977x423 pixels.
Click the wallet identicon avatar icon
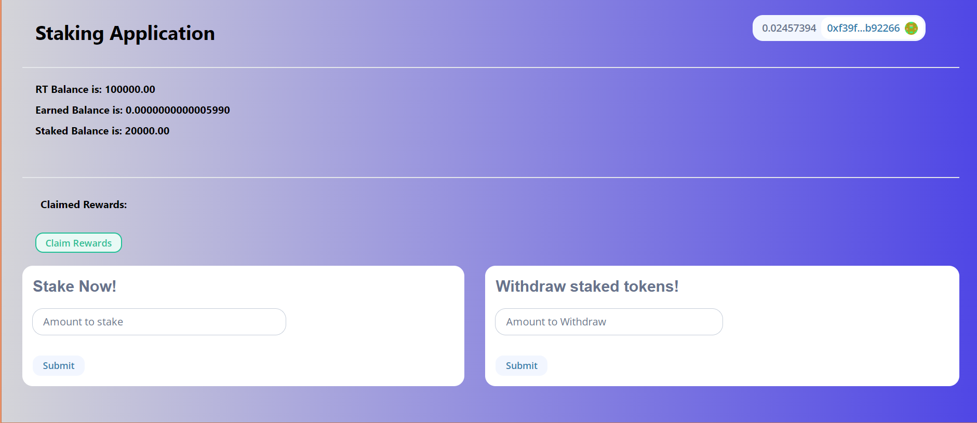click(x=911, y=28)
